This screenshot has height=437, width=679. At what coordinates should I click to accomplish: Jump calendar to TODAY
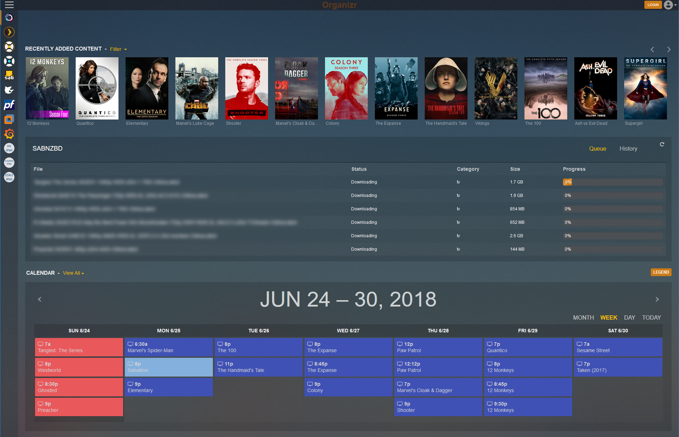[x=651, y=317]
